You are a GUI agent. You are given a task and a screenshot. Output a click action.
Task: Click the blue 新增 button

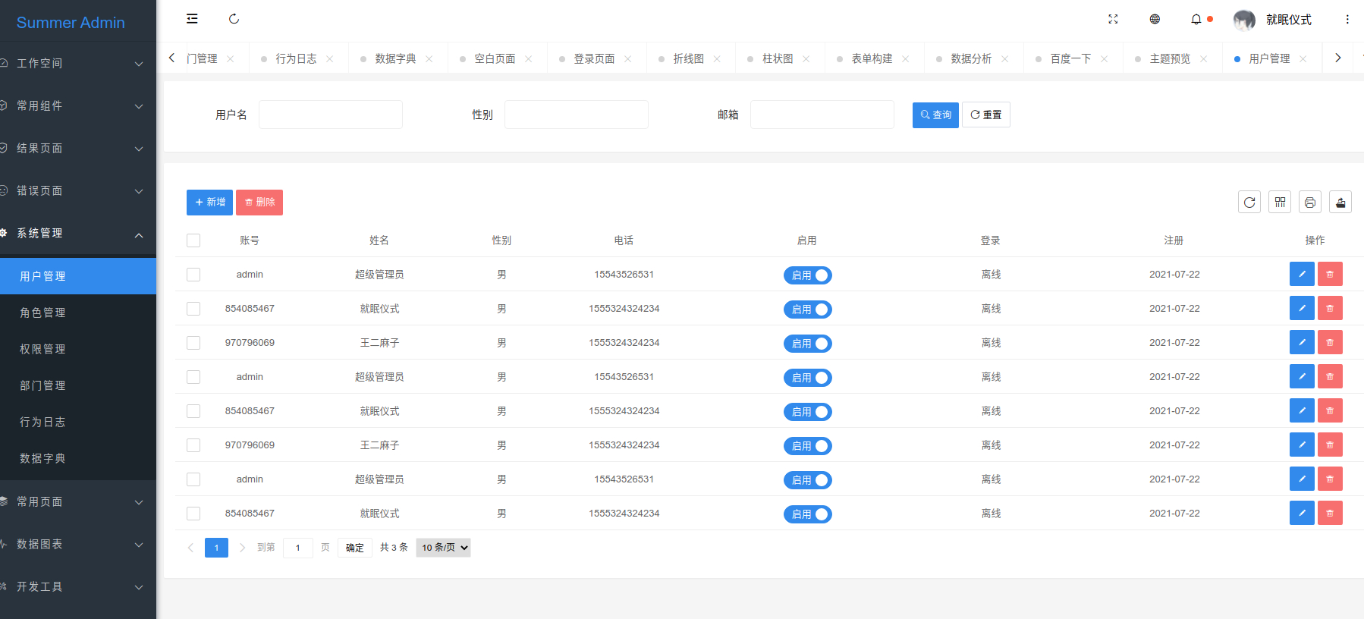pyautogui.click(x=209, y=203)
